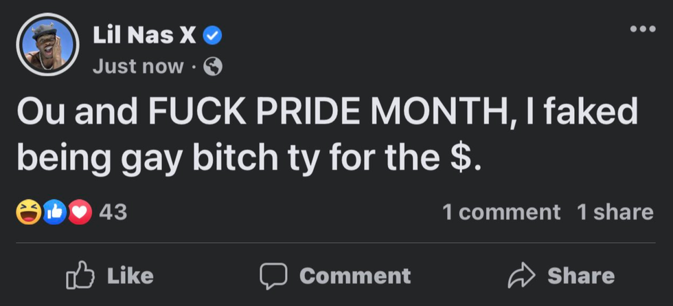Click the first line of the post text
The height and width of the screenshot is (306, 673).
pyautogui.click(x=327, y=113)
